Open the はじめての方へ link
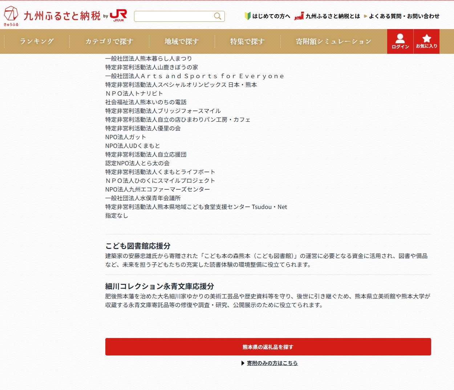 (271, 16)
